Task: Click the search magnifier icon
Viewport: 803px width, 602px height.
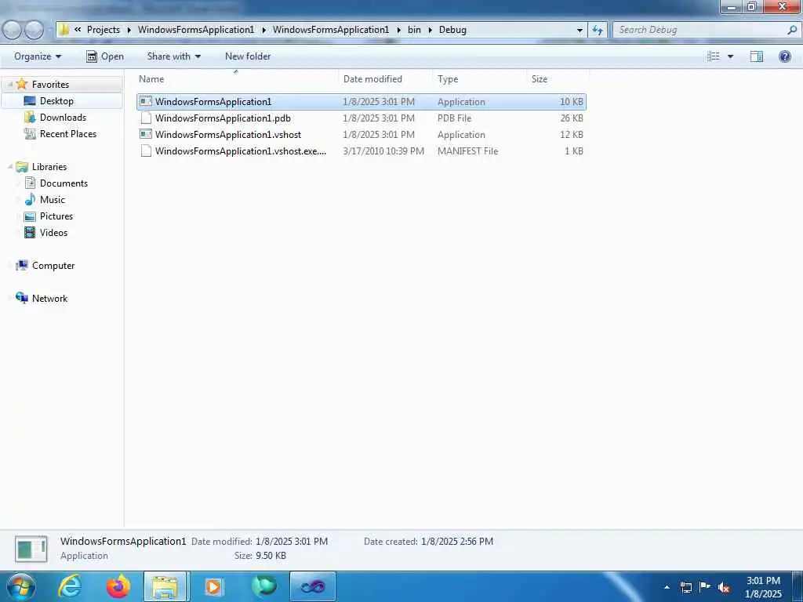Action: (792, 31)
